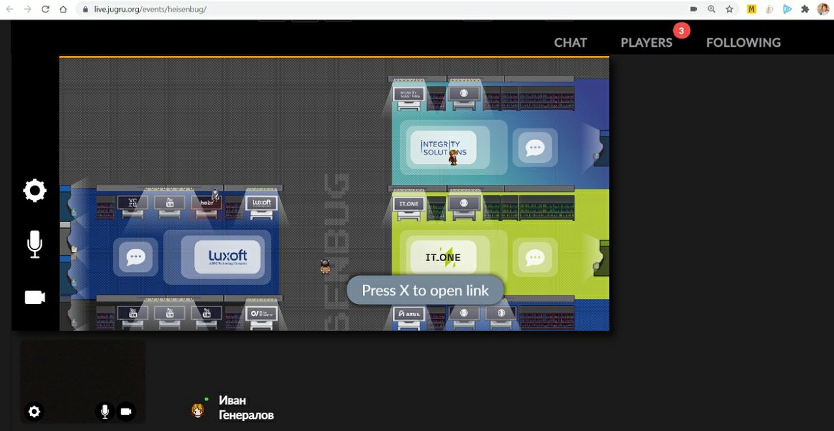
Task: Click the Azul monitor stand
Action: pyautogui.click(x=409, y=317)
